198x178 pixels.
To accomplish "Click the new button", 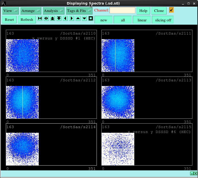I will [103, 20].
